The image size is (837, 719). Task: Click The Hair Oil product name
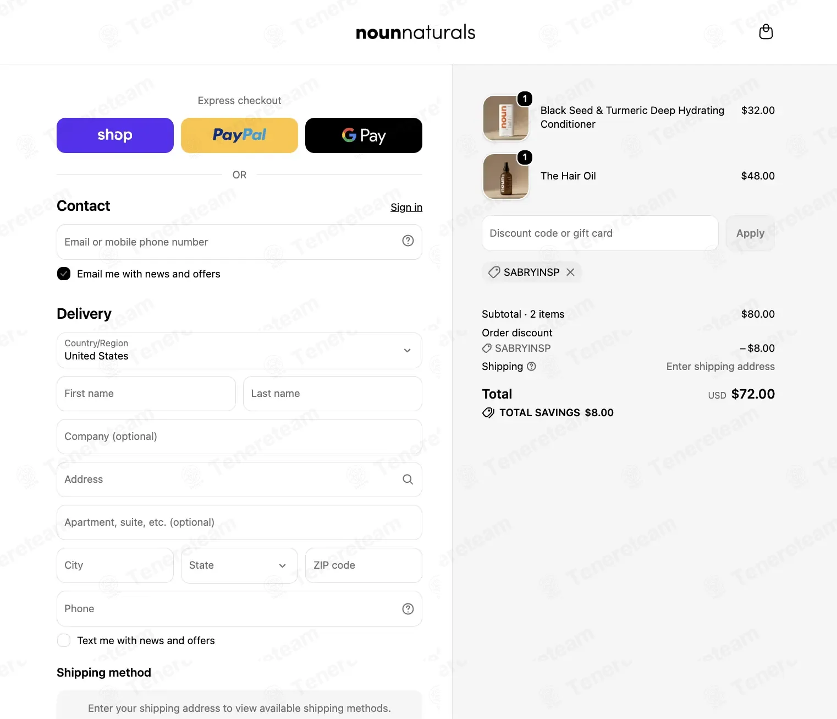pyautogui.click(x=568, y=176)
